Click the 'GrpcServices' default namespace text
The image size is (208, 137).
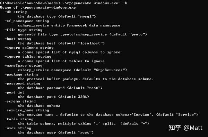[x=109, y=70]
